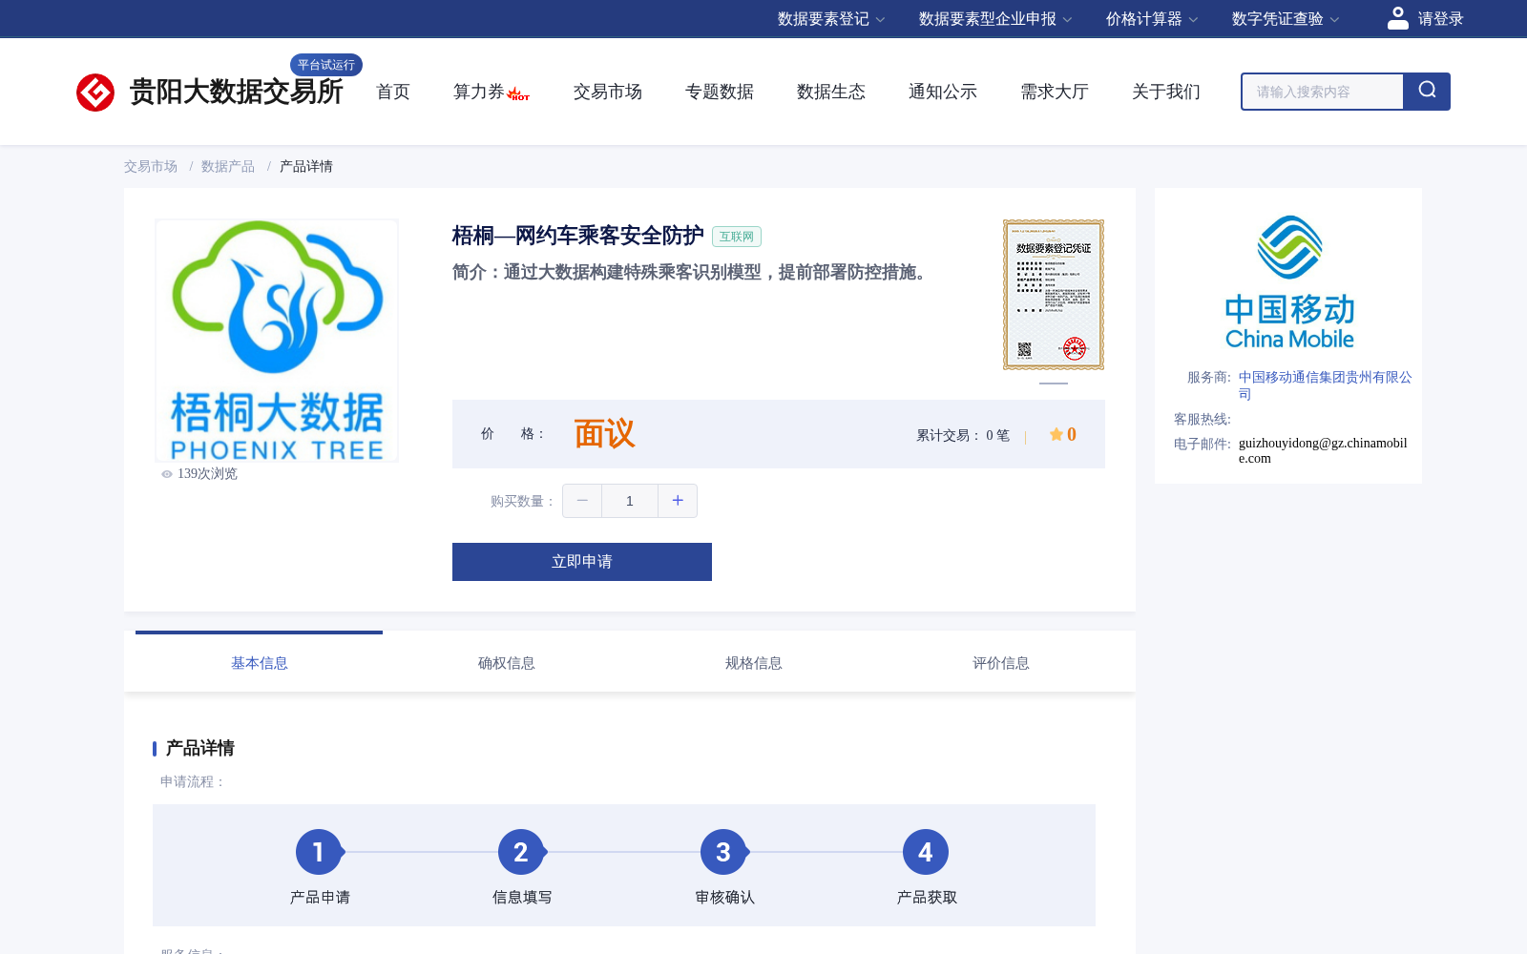Click step 2 circle 信息填写
This screenshot has height=954, width=1527.
click(x=521, y=852)
